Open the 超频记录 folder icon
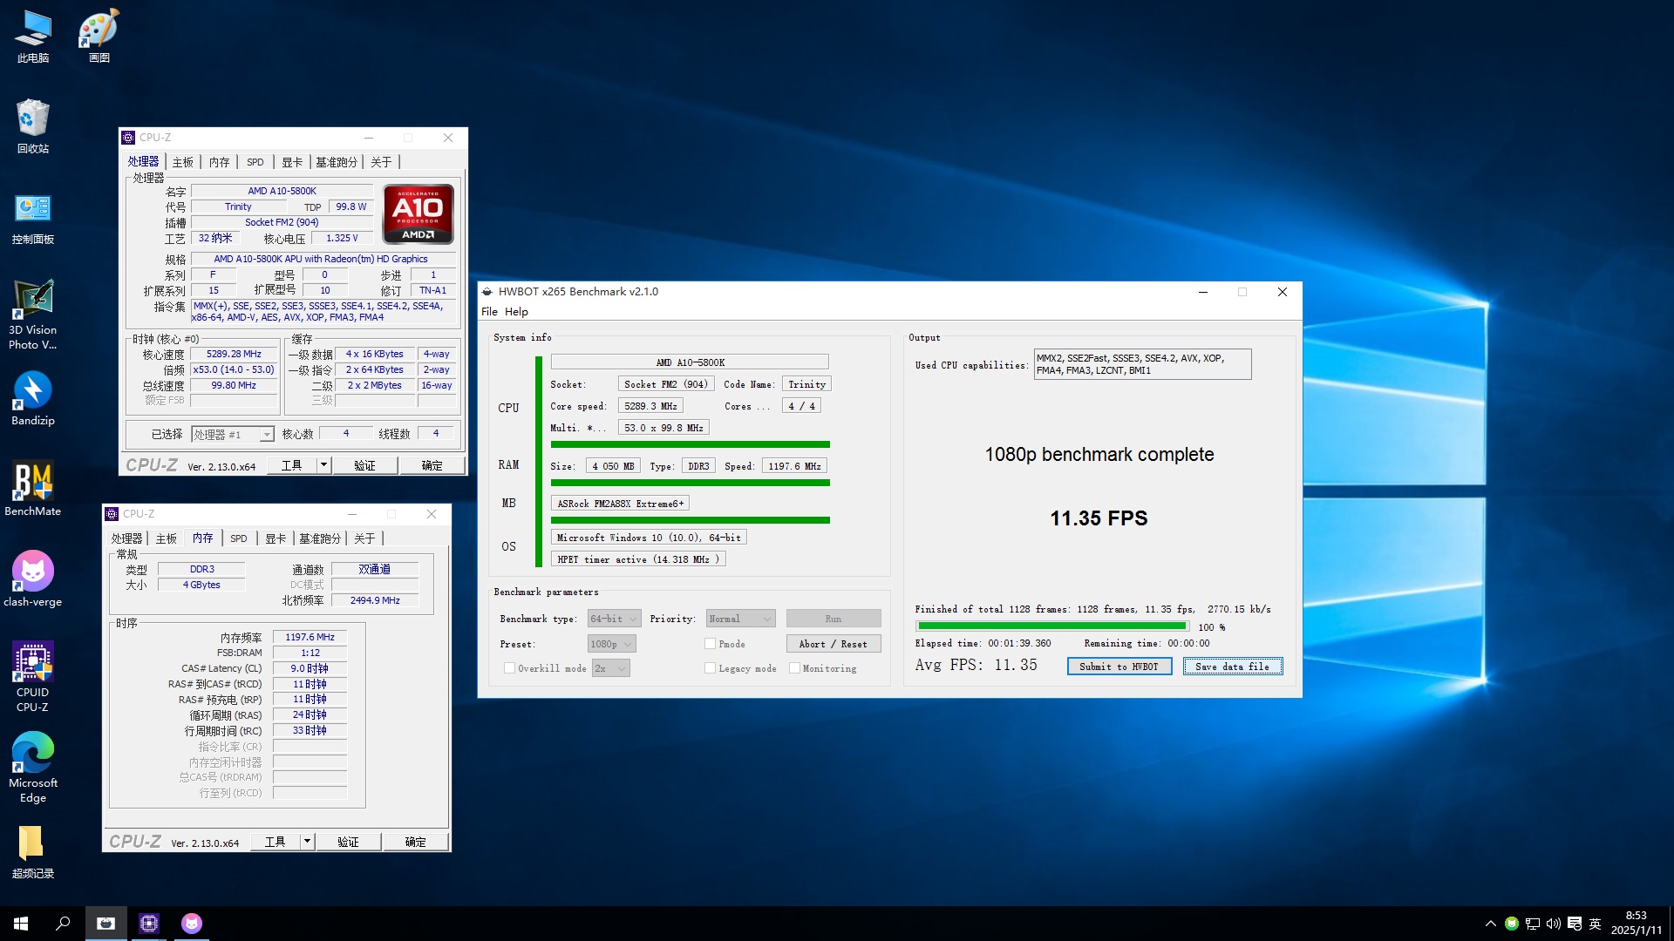The width and height of the screenshot is (1674, 941). pyautogui.click(x=33, y=852)
